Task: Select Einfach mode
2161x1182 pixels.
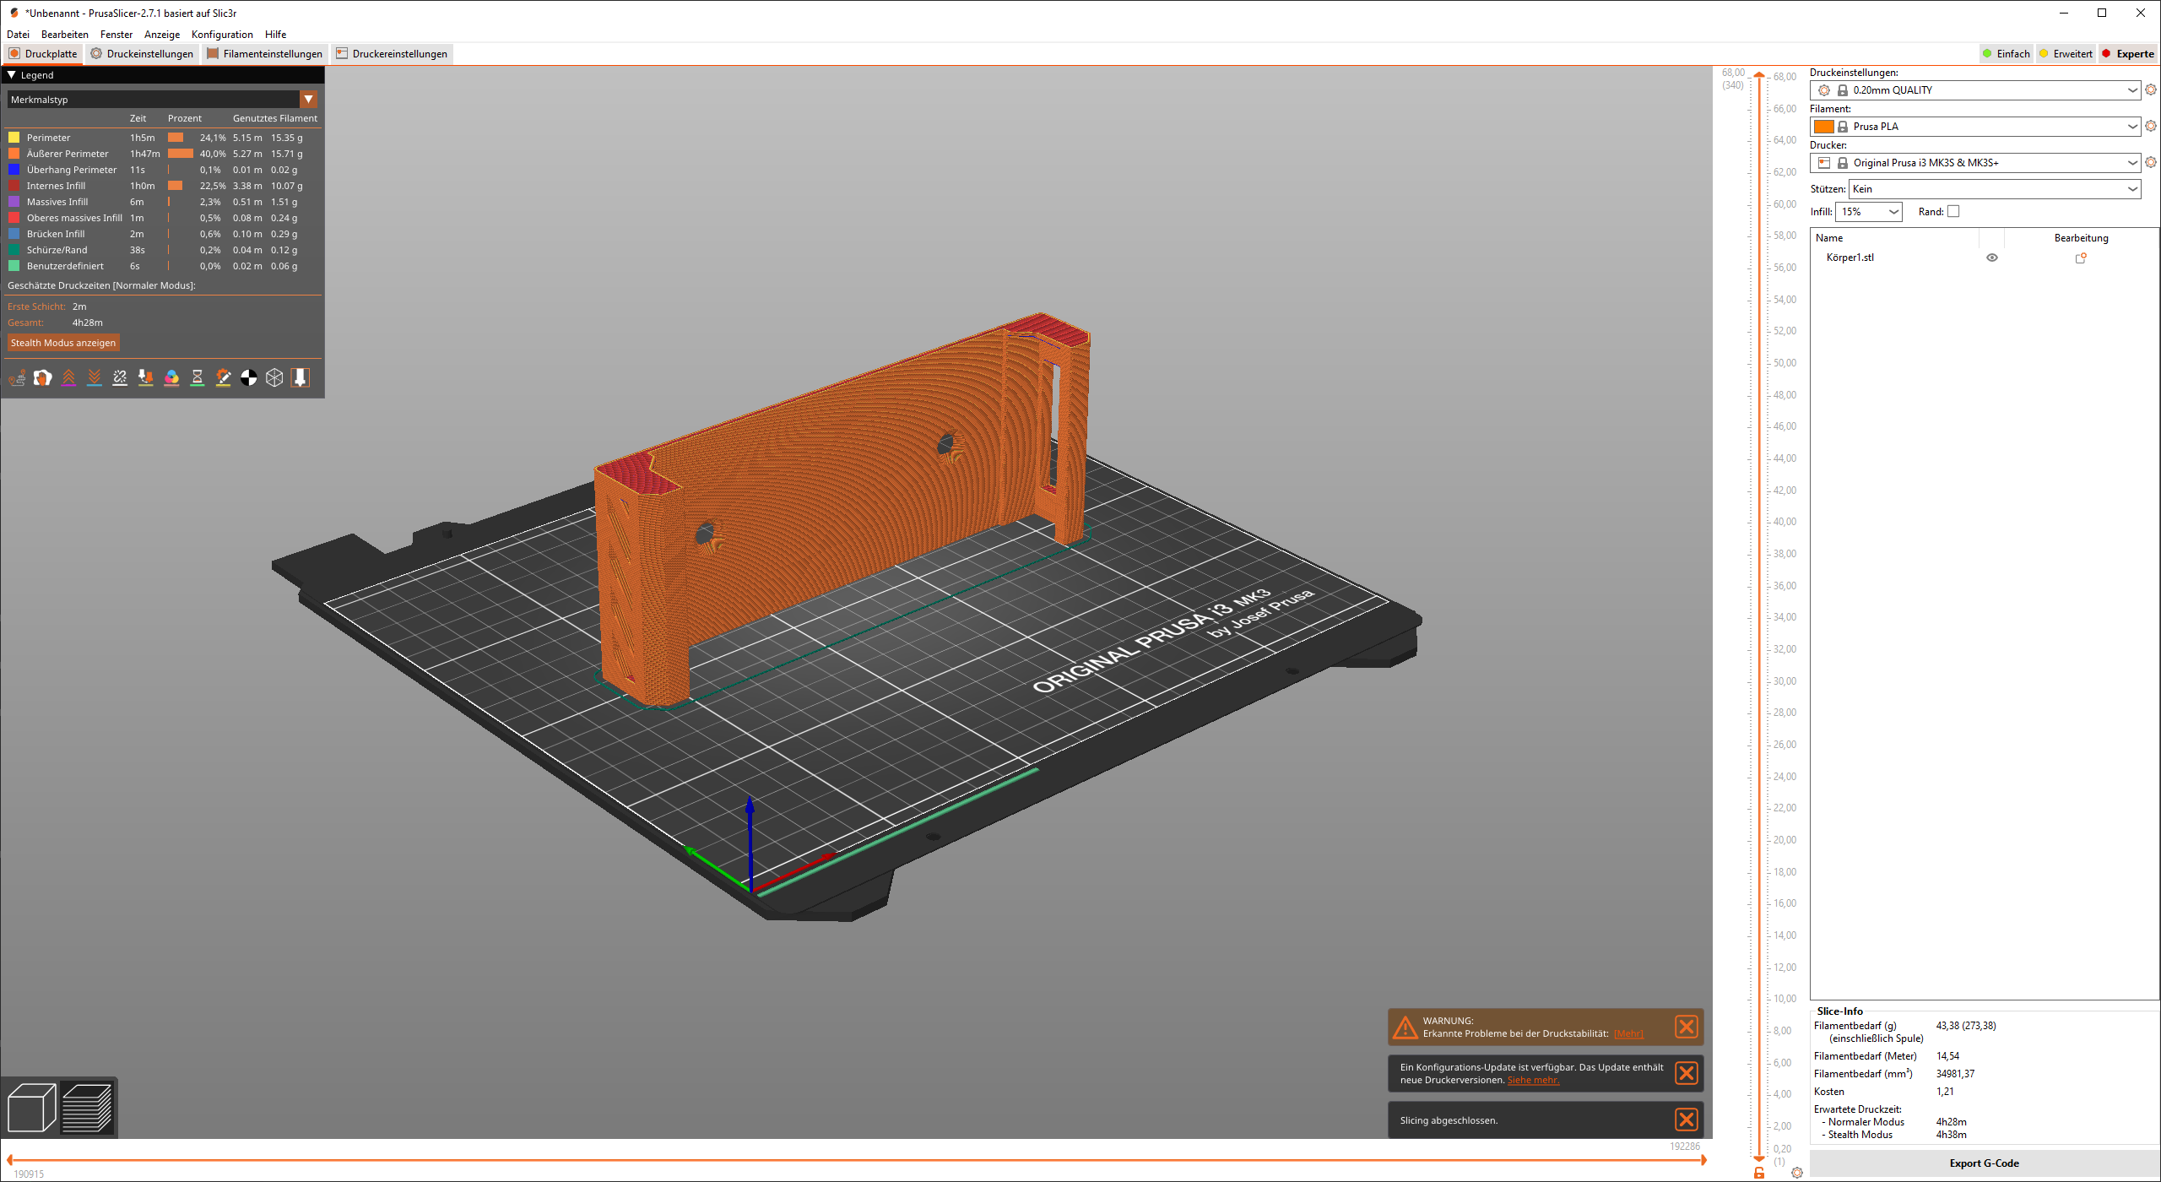Action: [x=2006, y=54]
